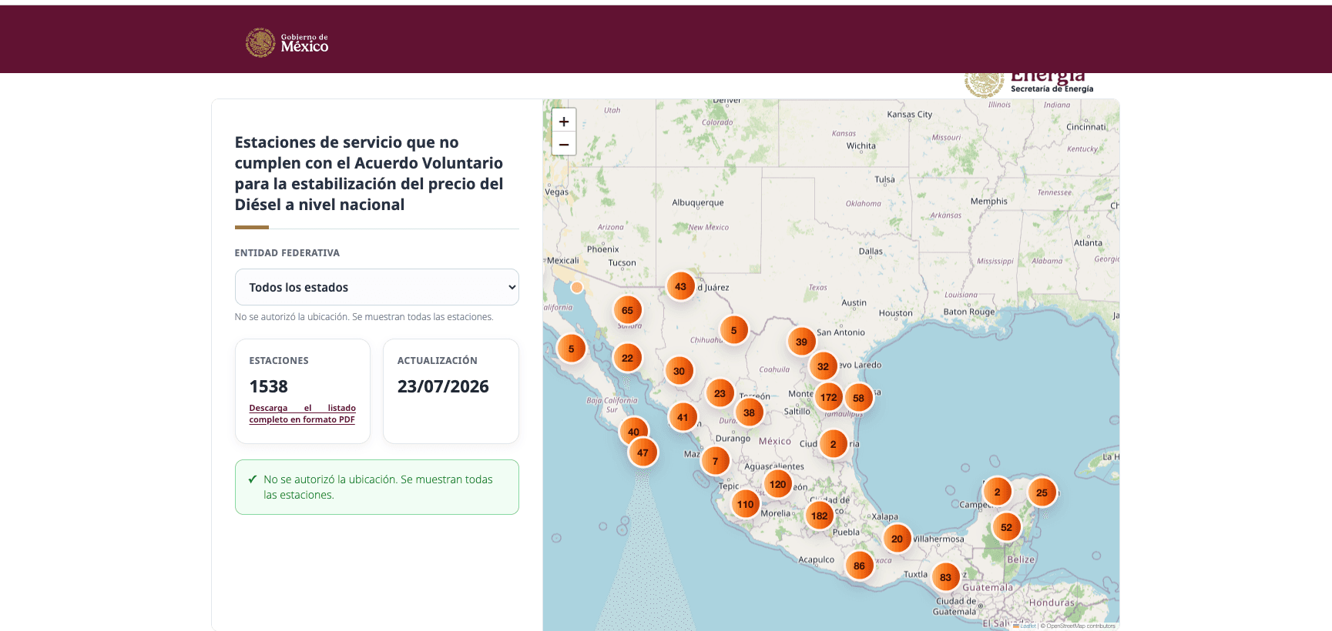Expand the 58 station cluster near Tamaulipas
The height and width of the screenshot is (631, 1332).
[858, 398]
